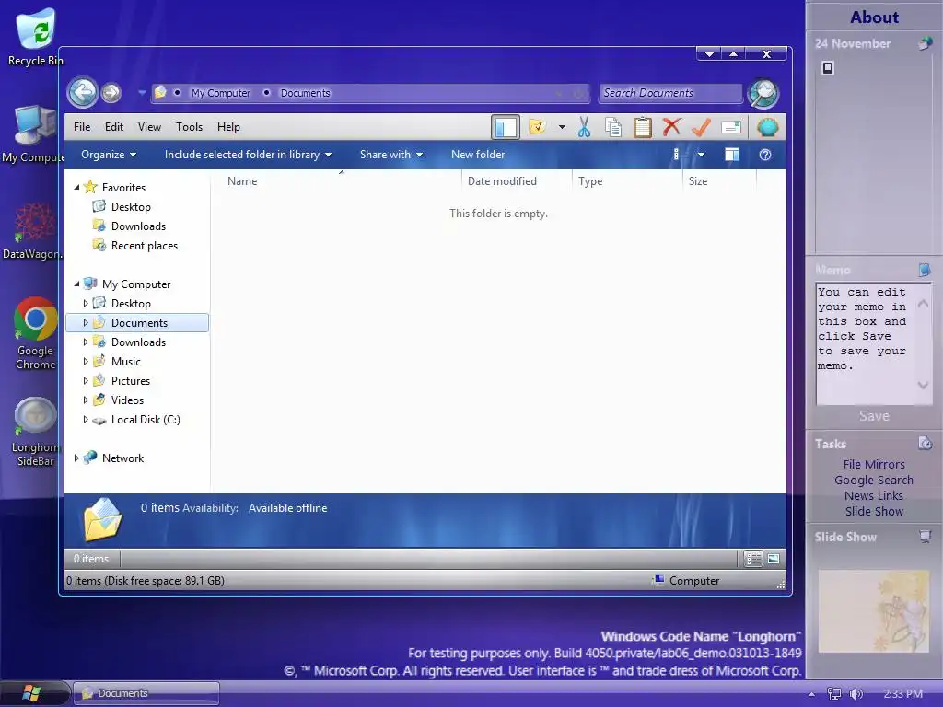
Task: Click the Slide Show section header icon
Action: (925, 537)
